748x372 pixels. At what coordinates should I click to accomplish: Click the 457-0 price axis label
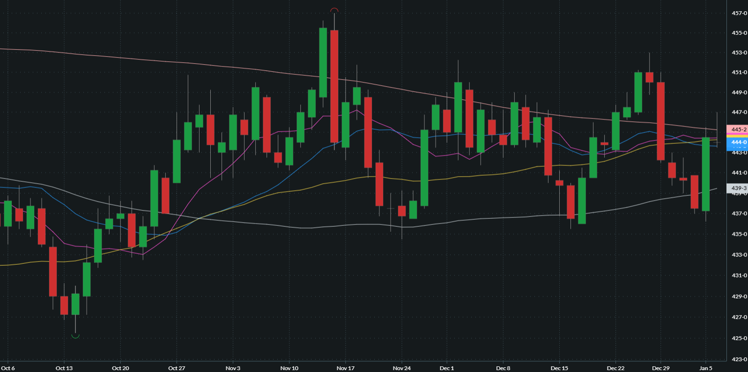click(x=740, y=13)
